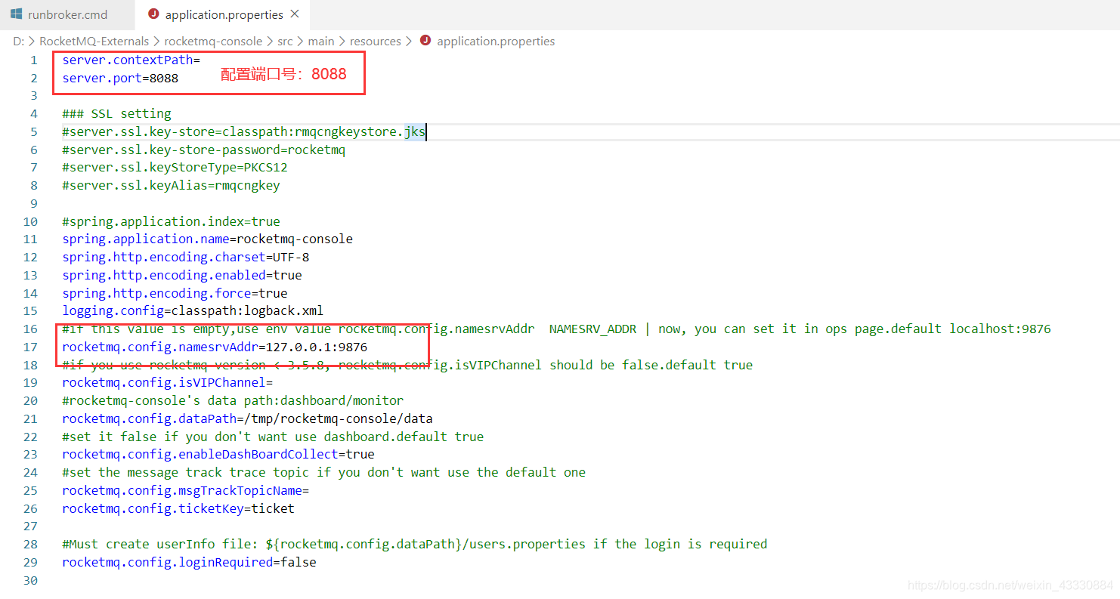Open the resources breadcrumb segment
1120x599 pixels.
pos(375,41)
